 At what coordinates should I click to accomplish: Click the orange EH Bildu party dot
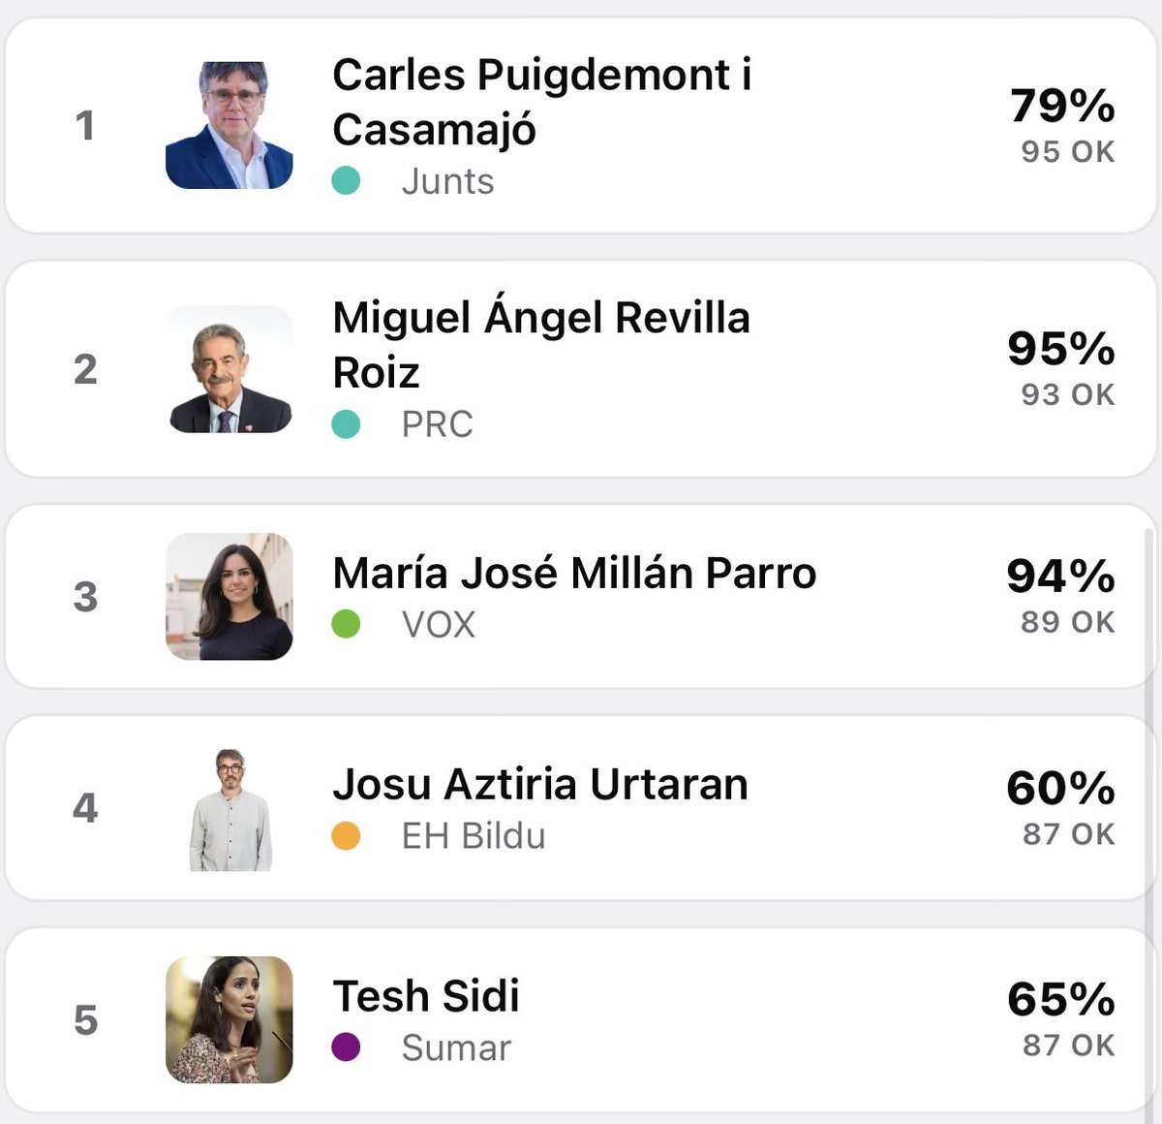[x=346, y=835]
